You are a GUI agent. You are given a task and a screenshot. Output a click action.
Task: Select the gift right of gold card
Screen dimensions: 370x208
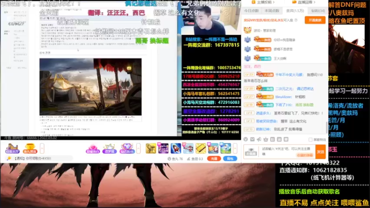click(x=213, y=148)
